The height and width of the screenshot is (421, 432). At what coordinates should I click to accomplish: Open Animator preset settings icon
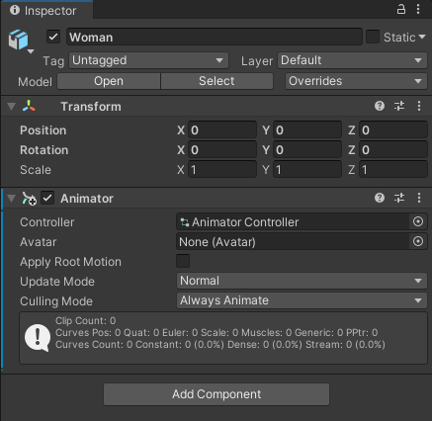(399, 198)
